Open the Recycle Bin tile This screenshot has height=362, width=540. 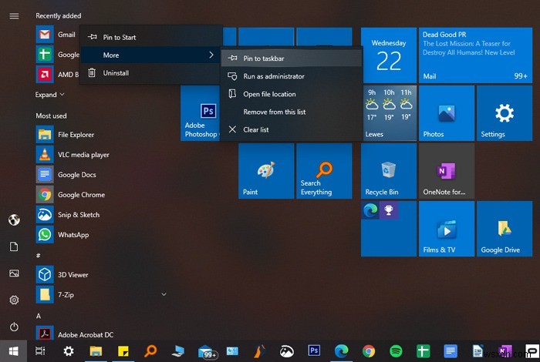point(389,171)
